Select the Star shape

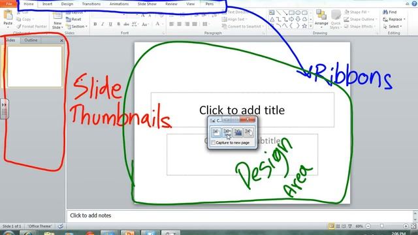pyautogui.click(x=304, y=26)
